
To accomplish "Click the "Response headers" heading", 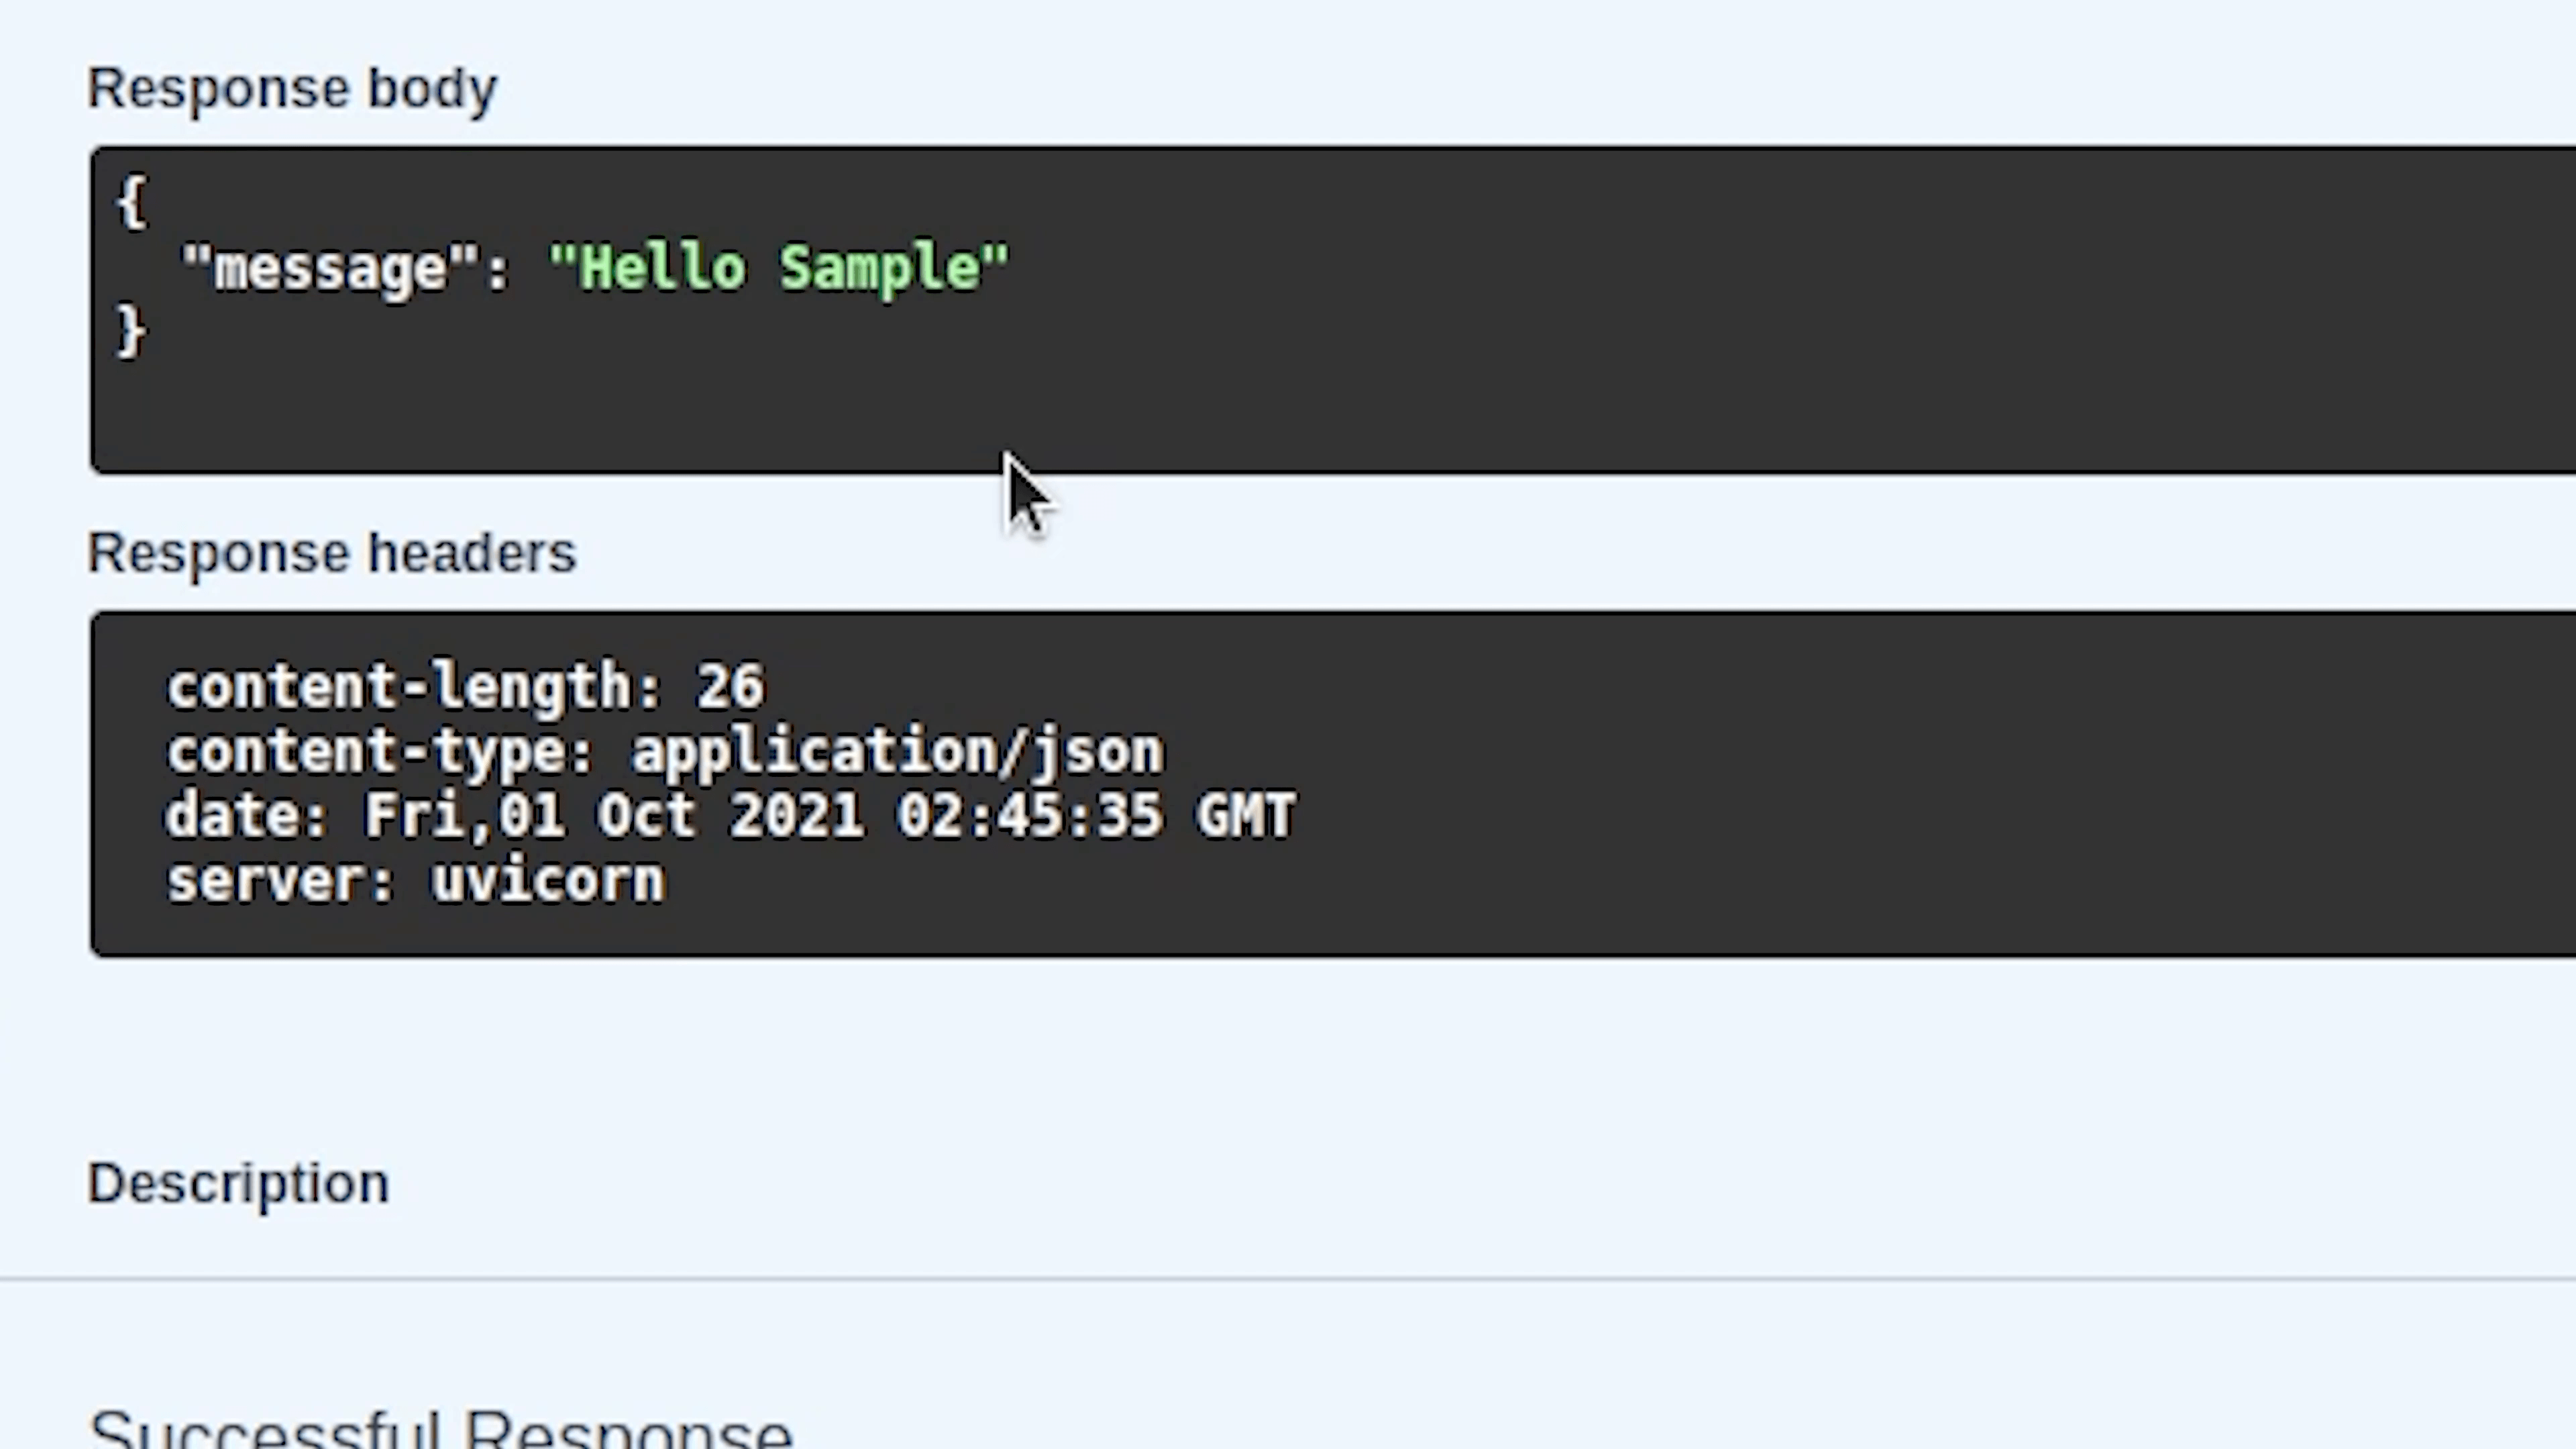I will point(332,553).
